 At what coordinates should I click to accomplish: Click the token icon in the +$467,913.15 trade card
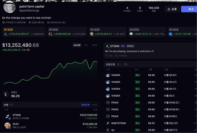pyautogui.click(x=131, y=34)
